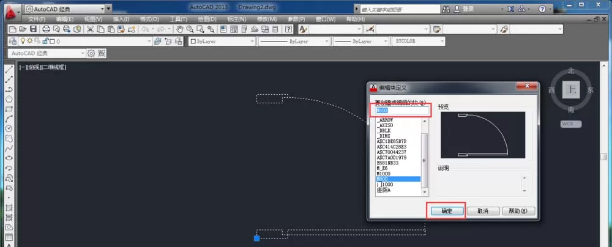This screenshot has width=612, height=247.
Task: Toggle the layer freeze sun icon
Action: click(29, 40)
